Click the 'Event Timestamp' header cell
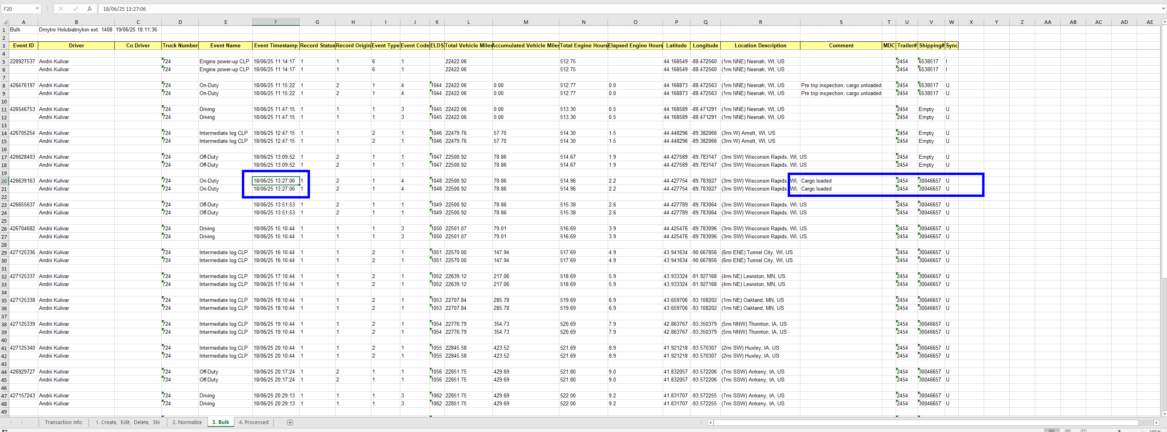Viewport: 1167px width, 432px height. (x=275, y=46)
